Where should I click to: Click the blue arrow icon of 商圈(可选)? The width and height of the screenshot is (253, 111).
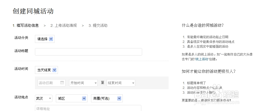119,98
